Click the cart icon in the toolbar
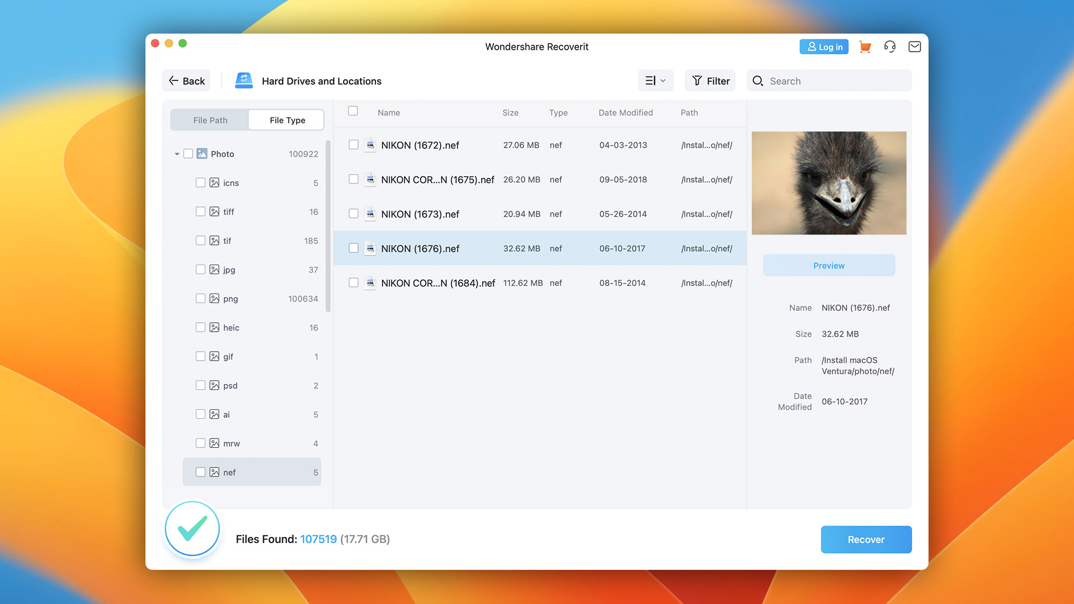 coord(865,46)
